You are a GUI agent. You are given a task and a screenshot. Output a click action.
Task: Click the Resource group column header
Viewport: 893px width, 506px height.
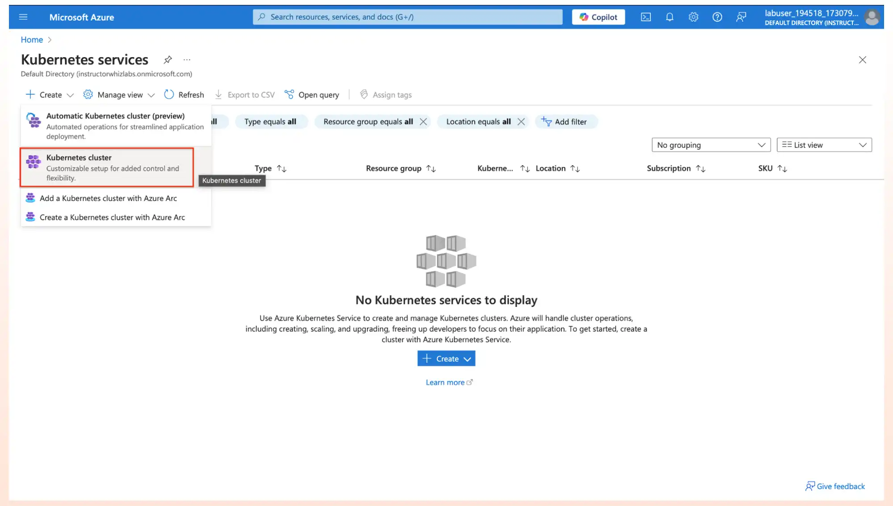[394, 168]
